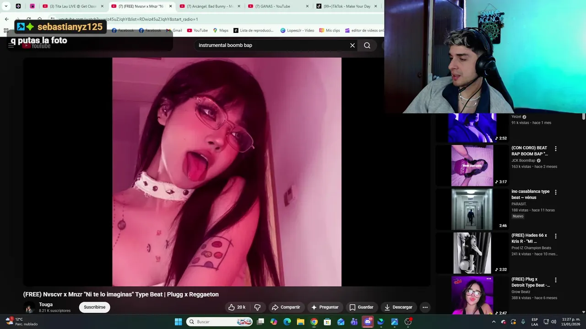Play the Grow Beatz thumbnail 2:47

(x=472, y=295)
